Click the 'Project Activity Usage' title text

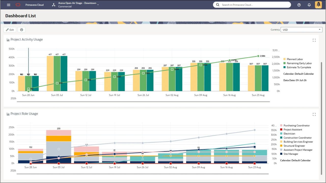click(x=27, y=40)
